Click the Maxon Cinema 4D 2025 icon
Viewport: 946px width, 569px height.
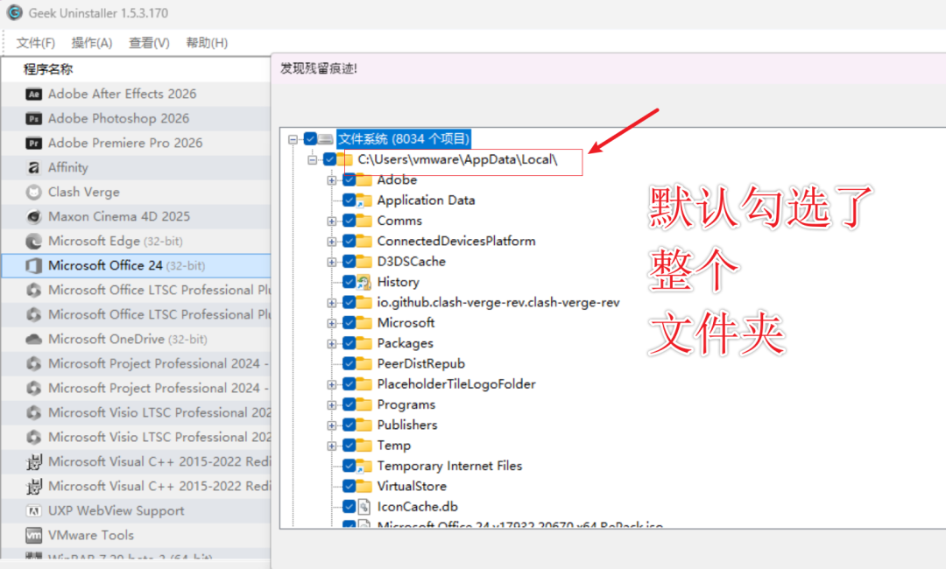34,216
